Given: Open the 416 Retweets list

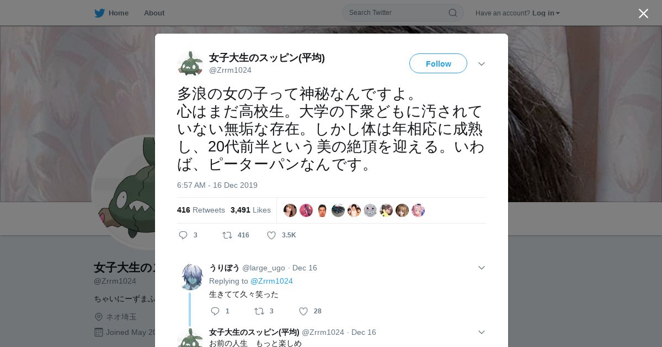Looking at the screenshot, I should pyautogui.click(x=201, y=210).
